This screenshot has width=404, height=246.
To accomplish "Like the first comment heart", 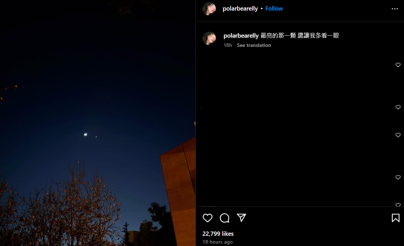I will 398,65.
